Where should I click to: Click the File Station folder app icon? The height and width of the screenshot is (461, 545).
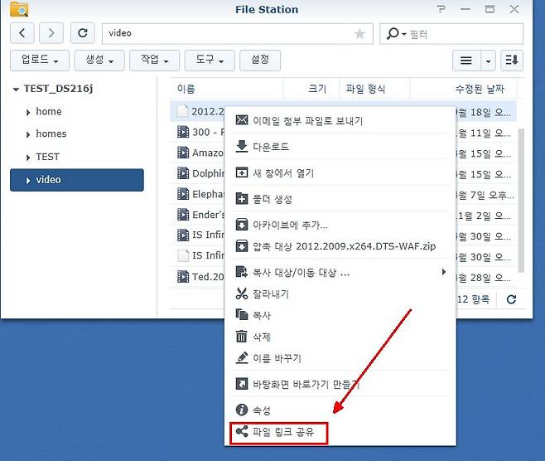point(20,9)
